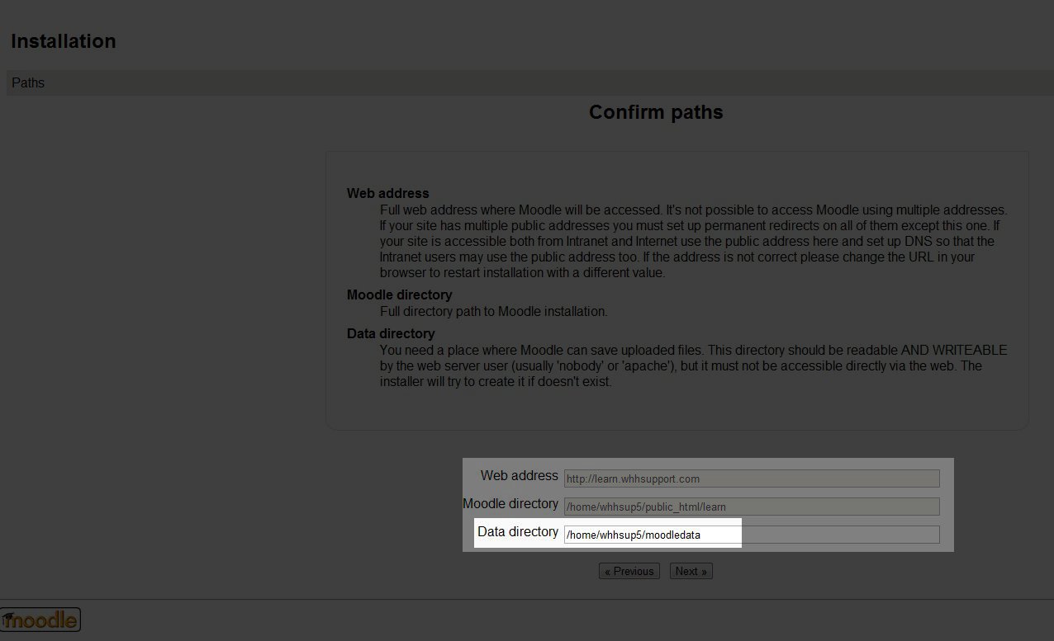Click the Moodle directory form label
This screenshot has height=641, width=1054.
click(510, 504)
